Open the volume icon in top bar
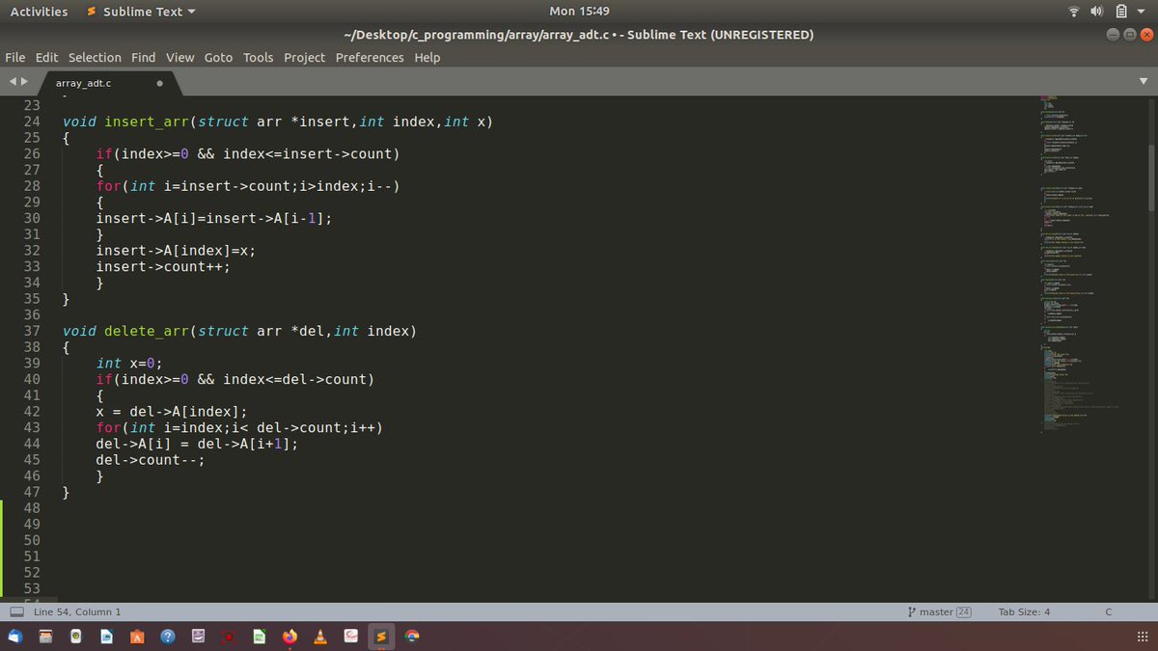Screen dimensions: 1158x651 [x=1097, y=12]
